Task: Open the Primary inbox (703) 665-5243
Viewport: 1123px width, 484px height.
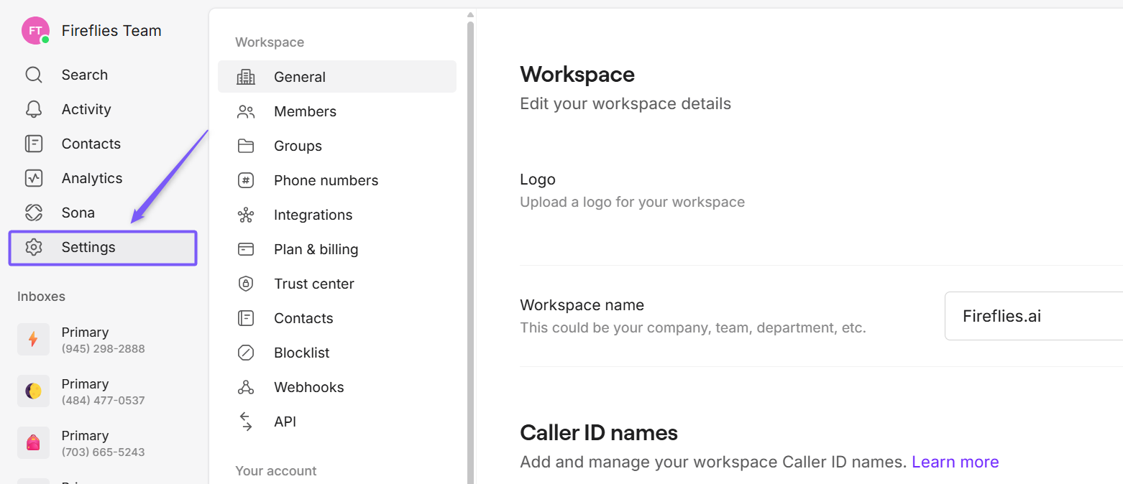Action: (x=104, y=443)
